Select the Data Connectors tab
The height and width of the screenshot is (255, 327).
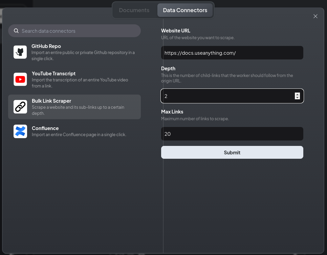coord(185,10)
